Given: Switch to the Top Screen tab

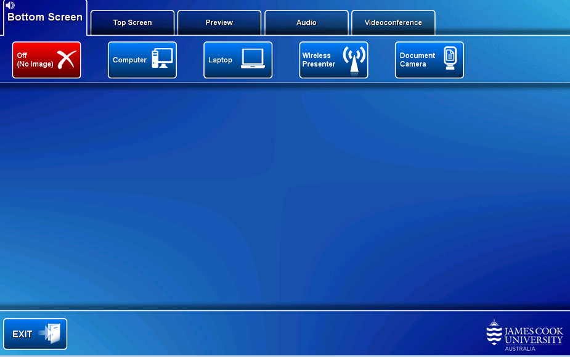Looking at the screenshot, I should pyautogui.click(x=132, y=23).
